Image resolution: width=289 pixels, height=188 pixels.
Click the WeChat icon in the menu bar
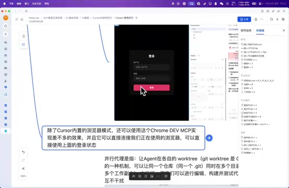point(221,4)
